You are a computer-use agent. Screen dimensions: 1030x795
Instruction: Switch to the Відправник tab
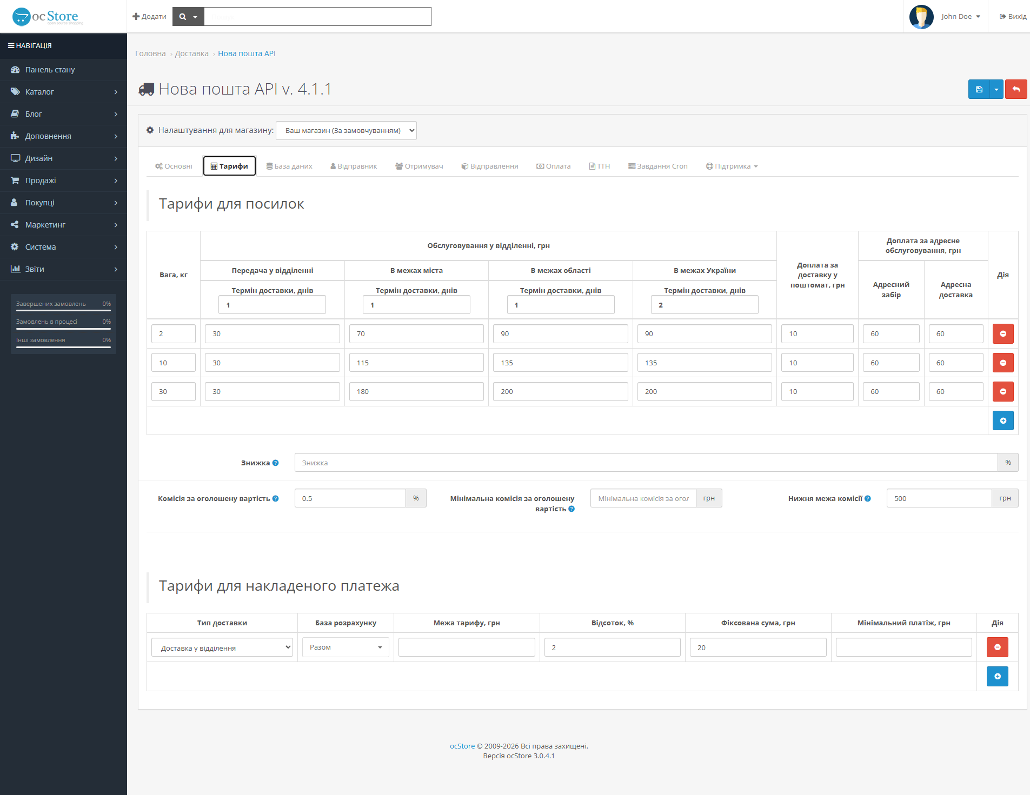coord(354,166)
